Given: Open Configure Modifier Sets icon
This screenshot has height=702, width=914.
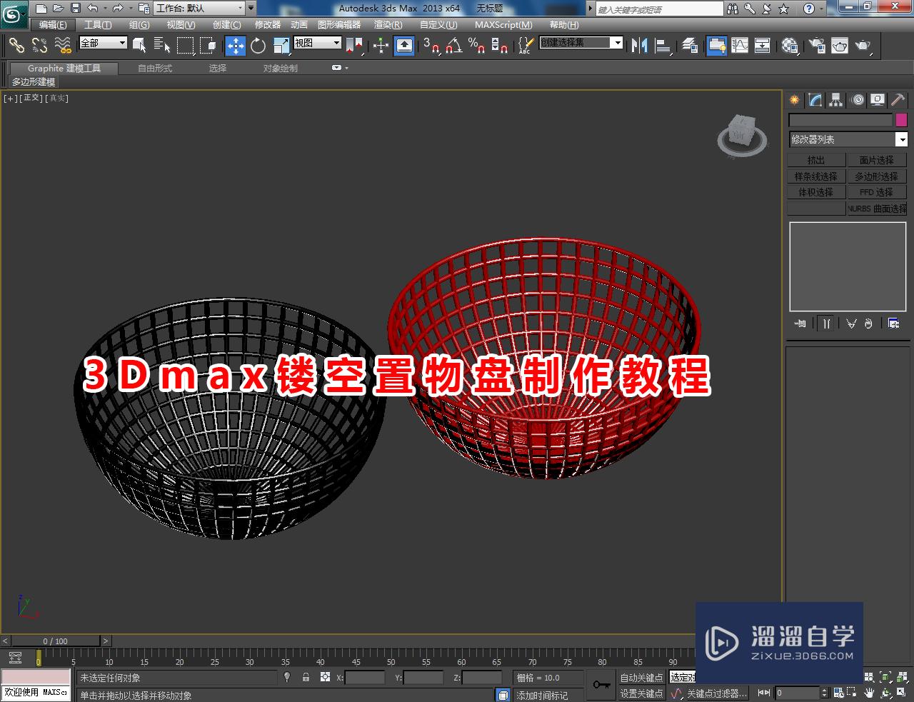Looking at the screenshot, I should click(x=894, y=324).
